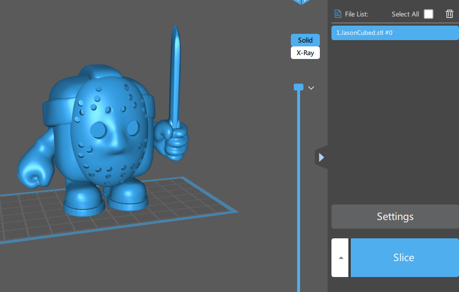
Task: Click the layer slider top handle
Action: pyautogui.click(x=299, y=87)
